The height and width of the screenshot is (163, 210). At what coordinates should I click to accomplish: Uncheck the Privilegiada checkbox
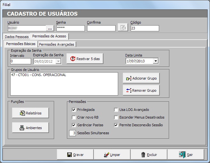click(x=74, y=110)
